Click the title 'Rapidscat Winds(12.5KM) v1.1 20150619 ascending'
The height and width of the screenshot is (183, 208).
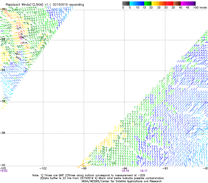45,5
